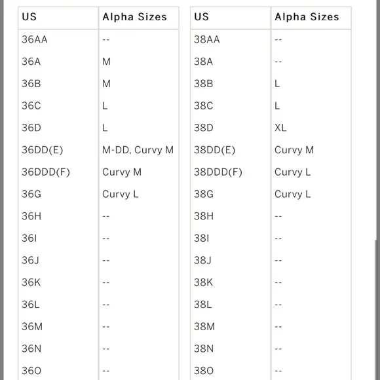Click the Curvy M value beside 38DD(E)
The image size is (380, 380).
[x=294, y=150]
